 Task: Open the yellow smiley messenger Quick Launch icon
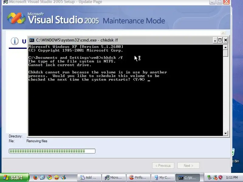56,177
